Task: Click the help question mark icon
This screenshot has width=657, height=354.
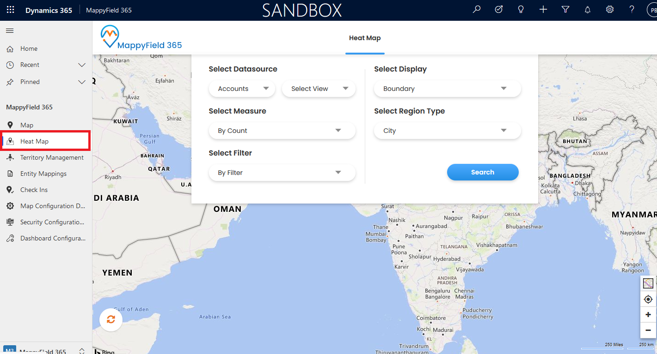Action: point(632,9)
